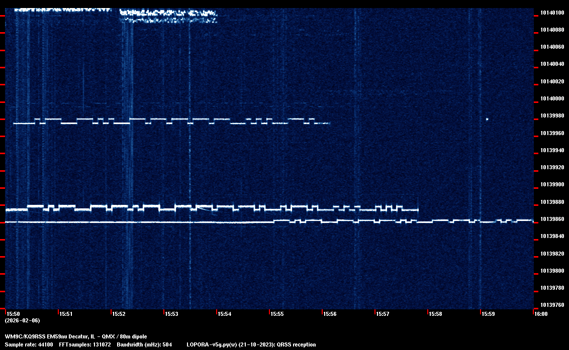Select the 15:55 time marker
This screenshot has height=350, width=569.
click(x=277, y=314)
